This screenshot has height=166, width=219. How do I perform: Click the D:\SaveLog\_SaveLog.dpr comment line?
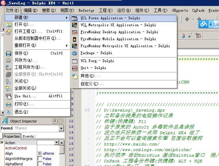coord(131,110)
